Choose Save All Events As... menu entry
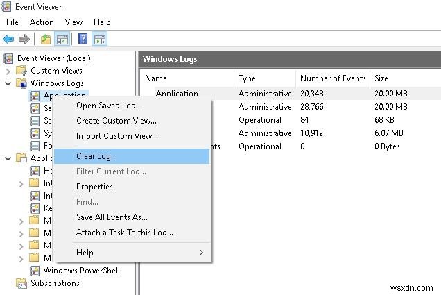 [132, 217]
